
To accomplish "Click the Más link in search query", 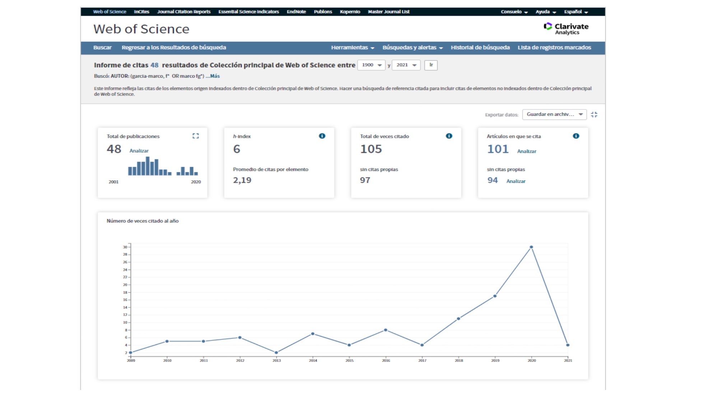I will 215,76.
